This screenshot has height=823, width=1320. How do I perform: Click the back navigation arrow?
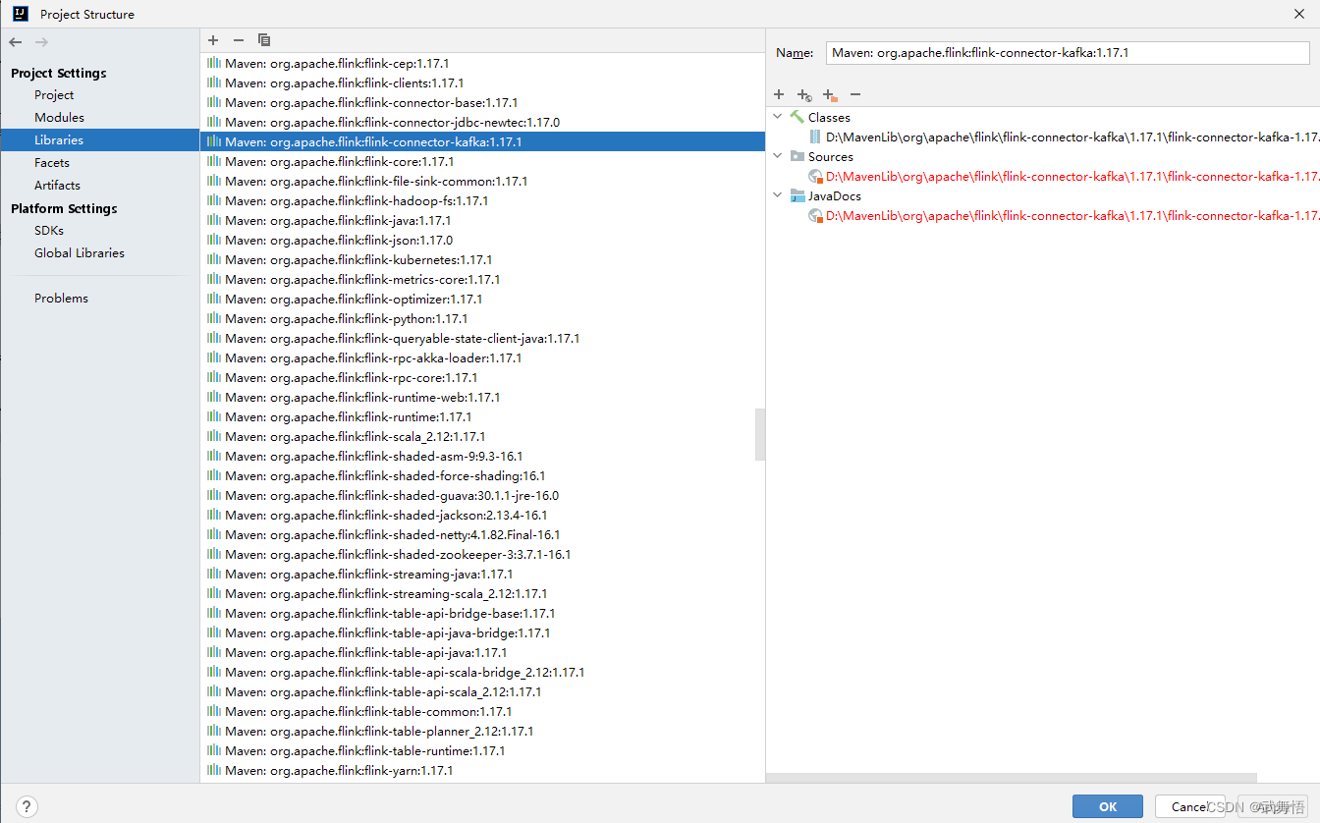(15, 42)
